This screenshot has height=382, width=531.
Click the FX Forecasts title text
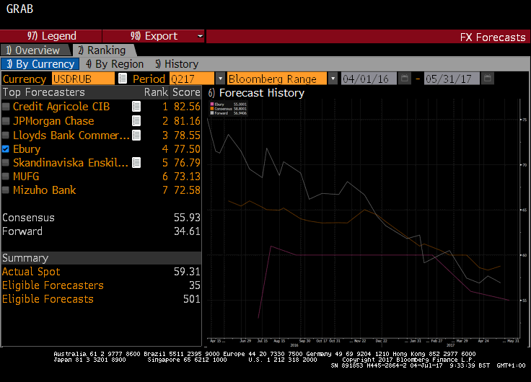(492, 37)
